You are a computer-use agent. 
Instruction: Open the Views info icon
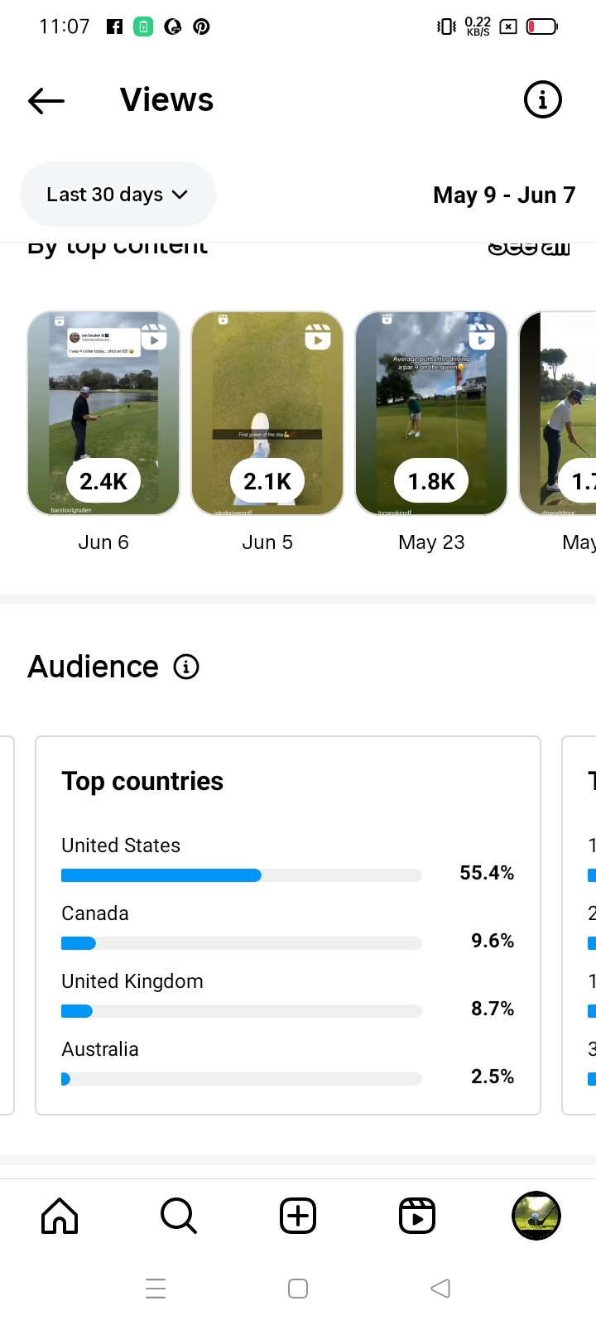coord(543,100)
